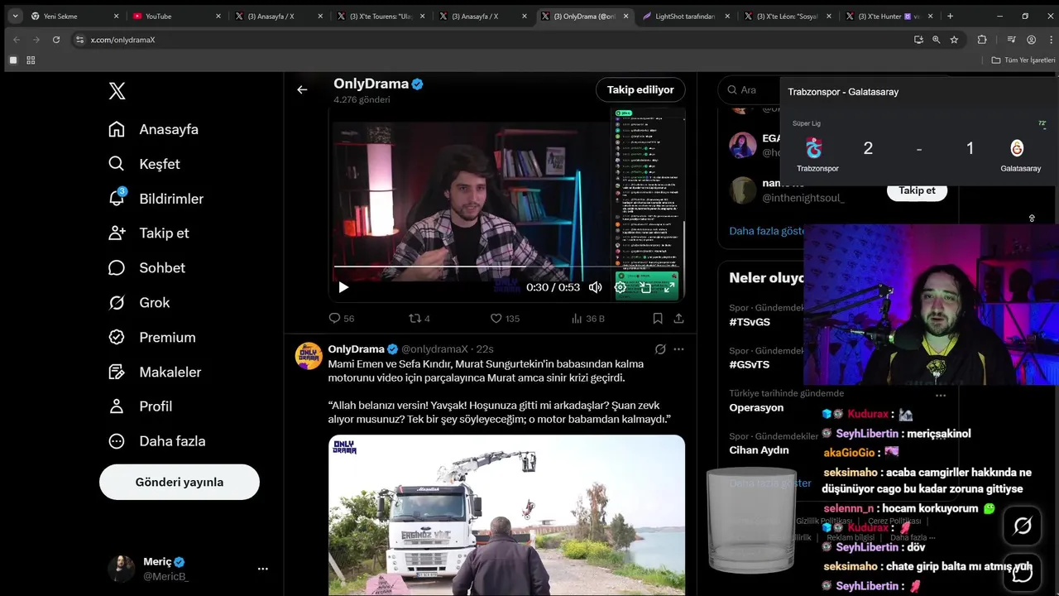Click the Profil person icon
Viewport: 1059px width, 596px height.
click(117, 406)
